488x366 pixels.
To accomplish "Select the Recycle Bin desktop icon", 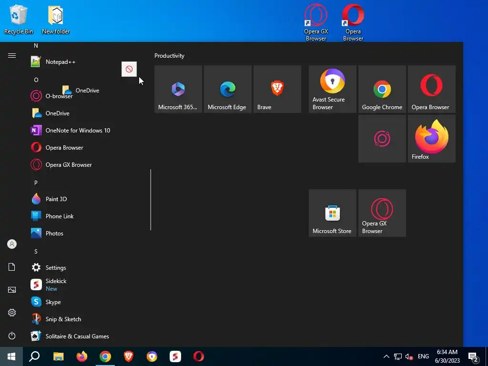I will pos(19,20).
